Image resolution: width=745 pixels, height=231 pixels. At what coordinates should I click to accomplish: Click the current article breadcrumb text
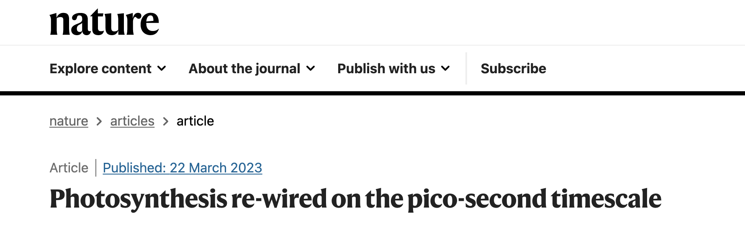(x=195, y=121)
